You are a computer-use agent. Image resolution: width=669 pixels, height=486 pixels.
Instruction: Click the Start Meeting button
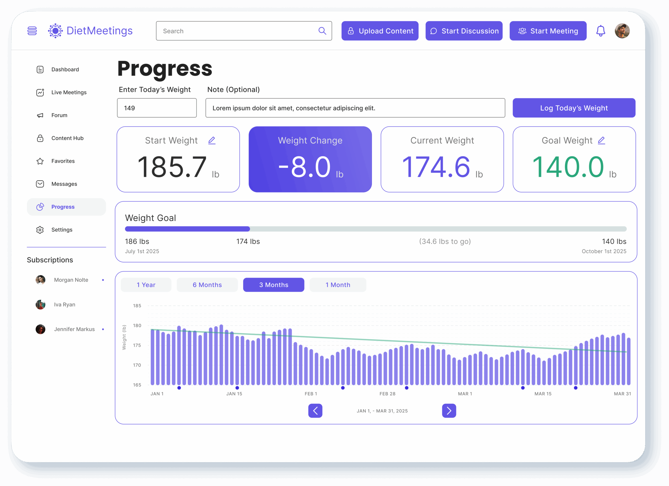pos(548,31)
